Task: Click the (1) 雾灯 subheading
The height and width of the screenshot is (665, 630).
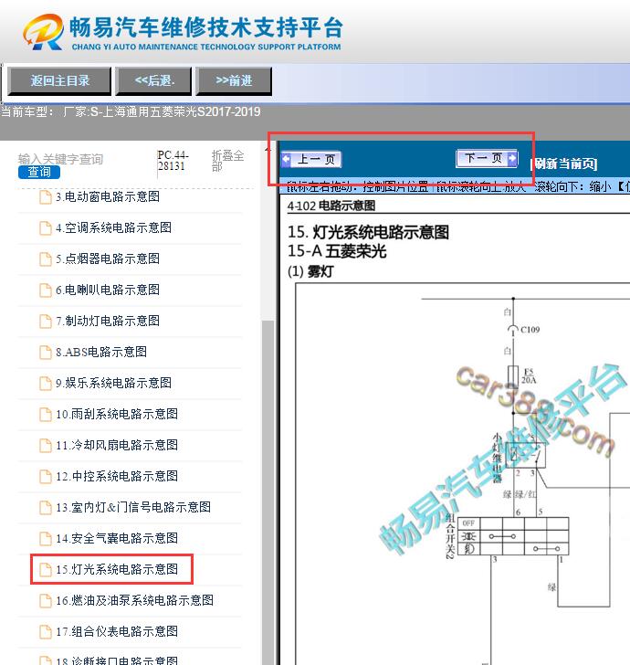Action: (310, 271)
